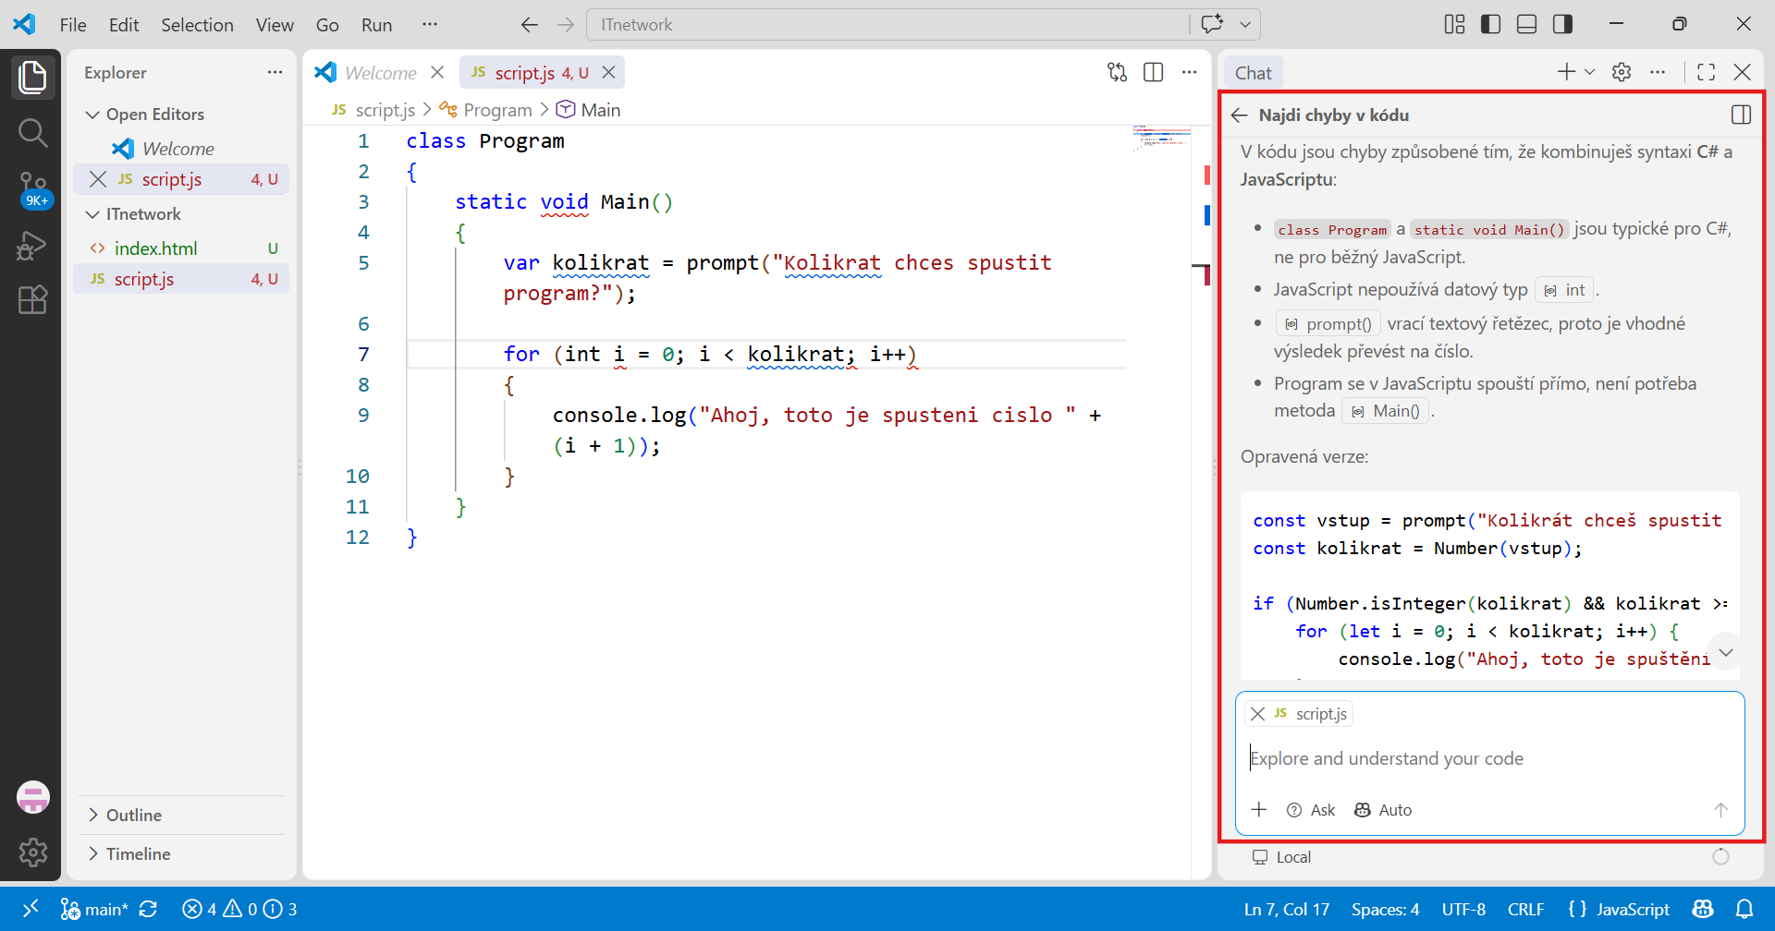This screenshot has width=1775, height=931.
Task: Open the Extensions view
Action: (x=32, y=300)
